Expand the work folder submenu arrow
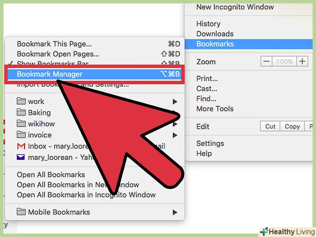 pos(175,102)
